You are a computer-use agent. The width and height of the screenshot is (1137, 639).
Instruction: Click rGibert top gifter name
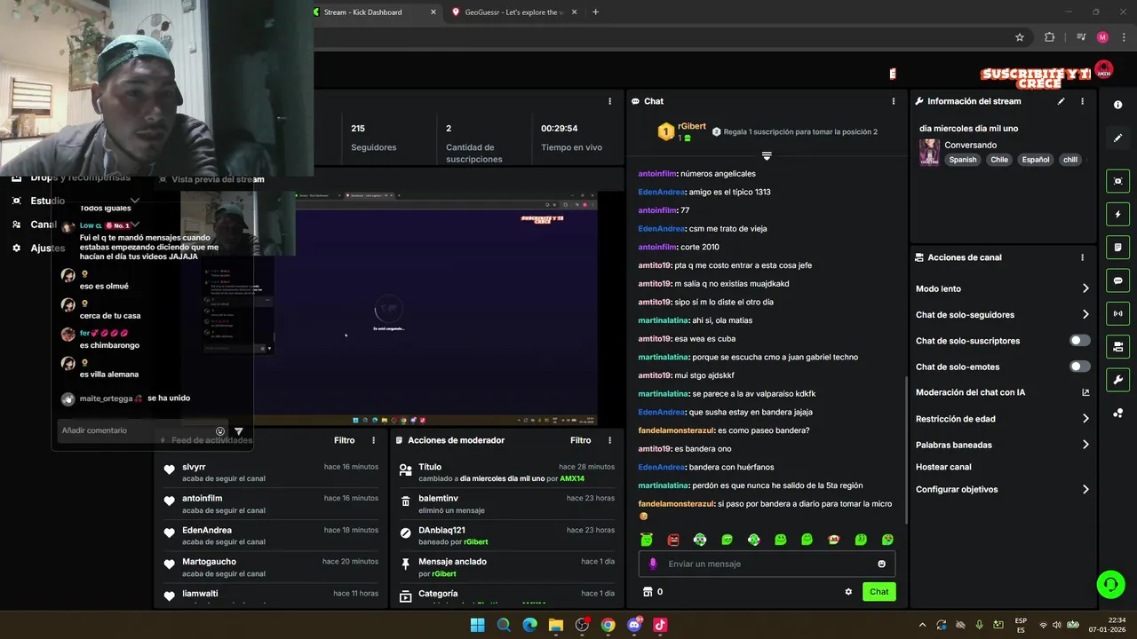692,127
